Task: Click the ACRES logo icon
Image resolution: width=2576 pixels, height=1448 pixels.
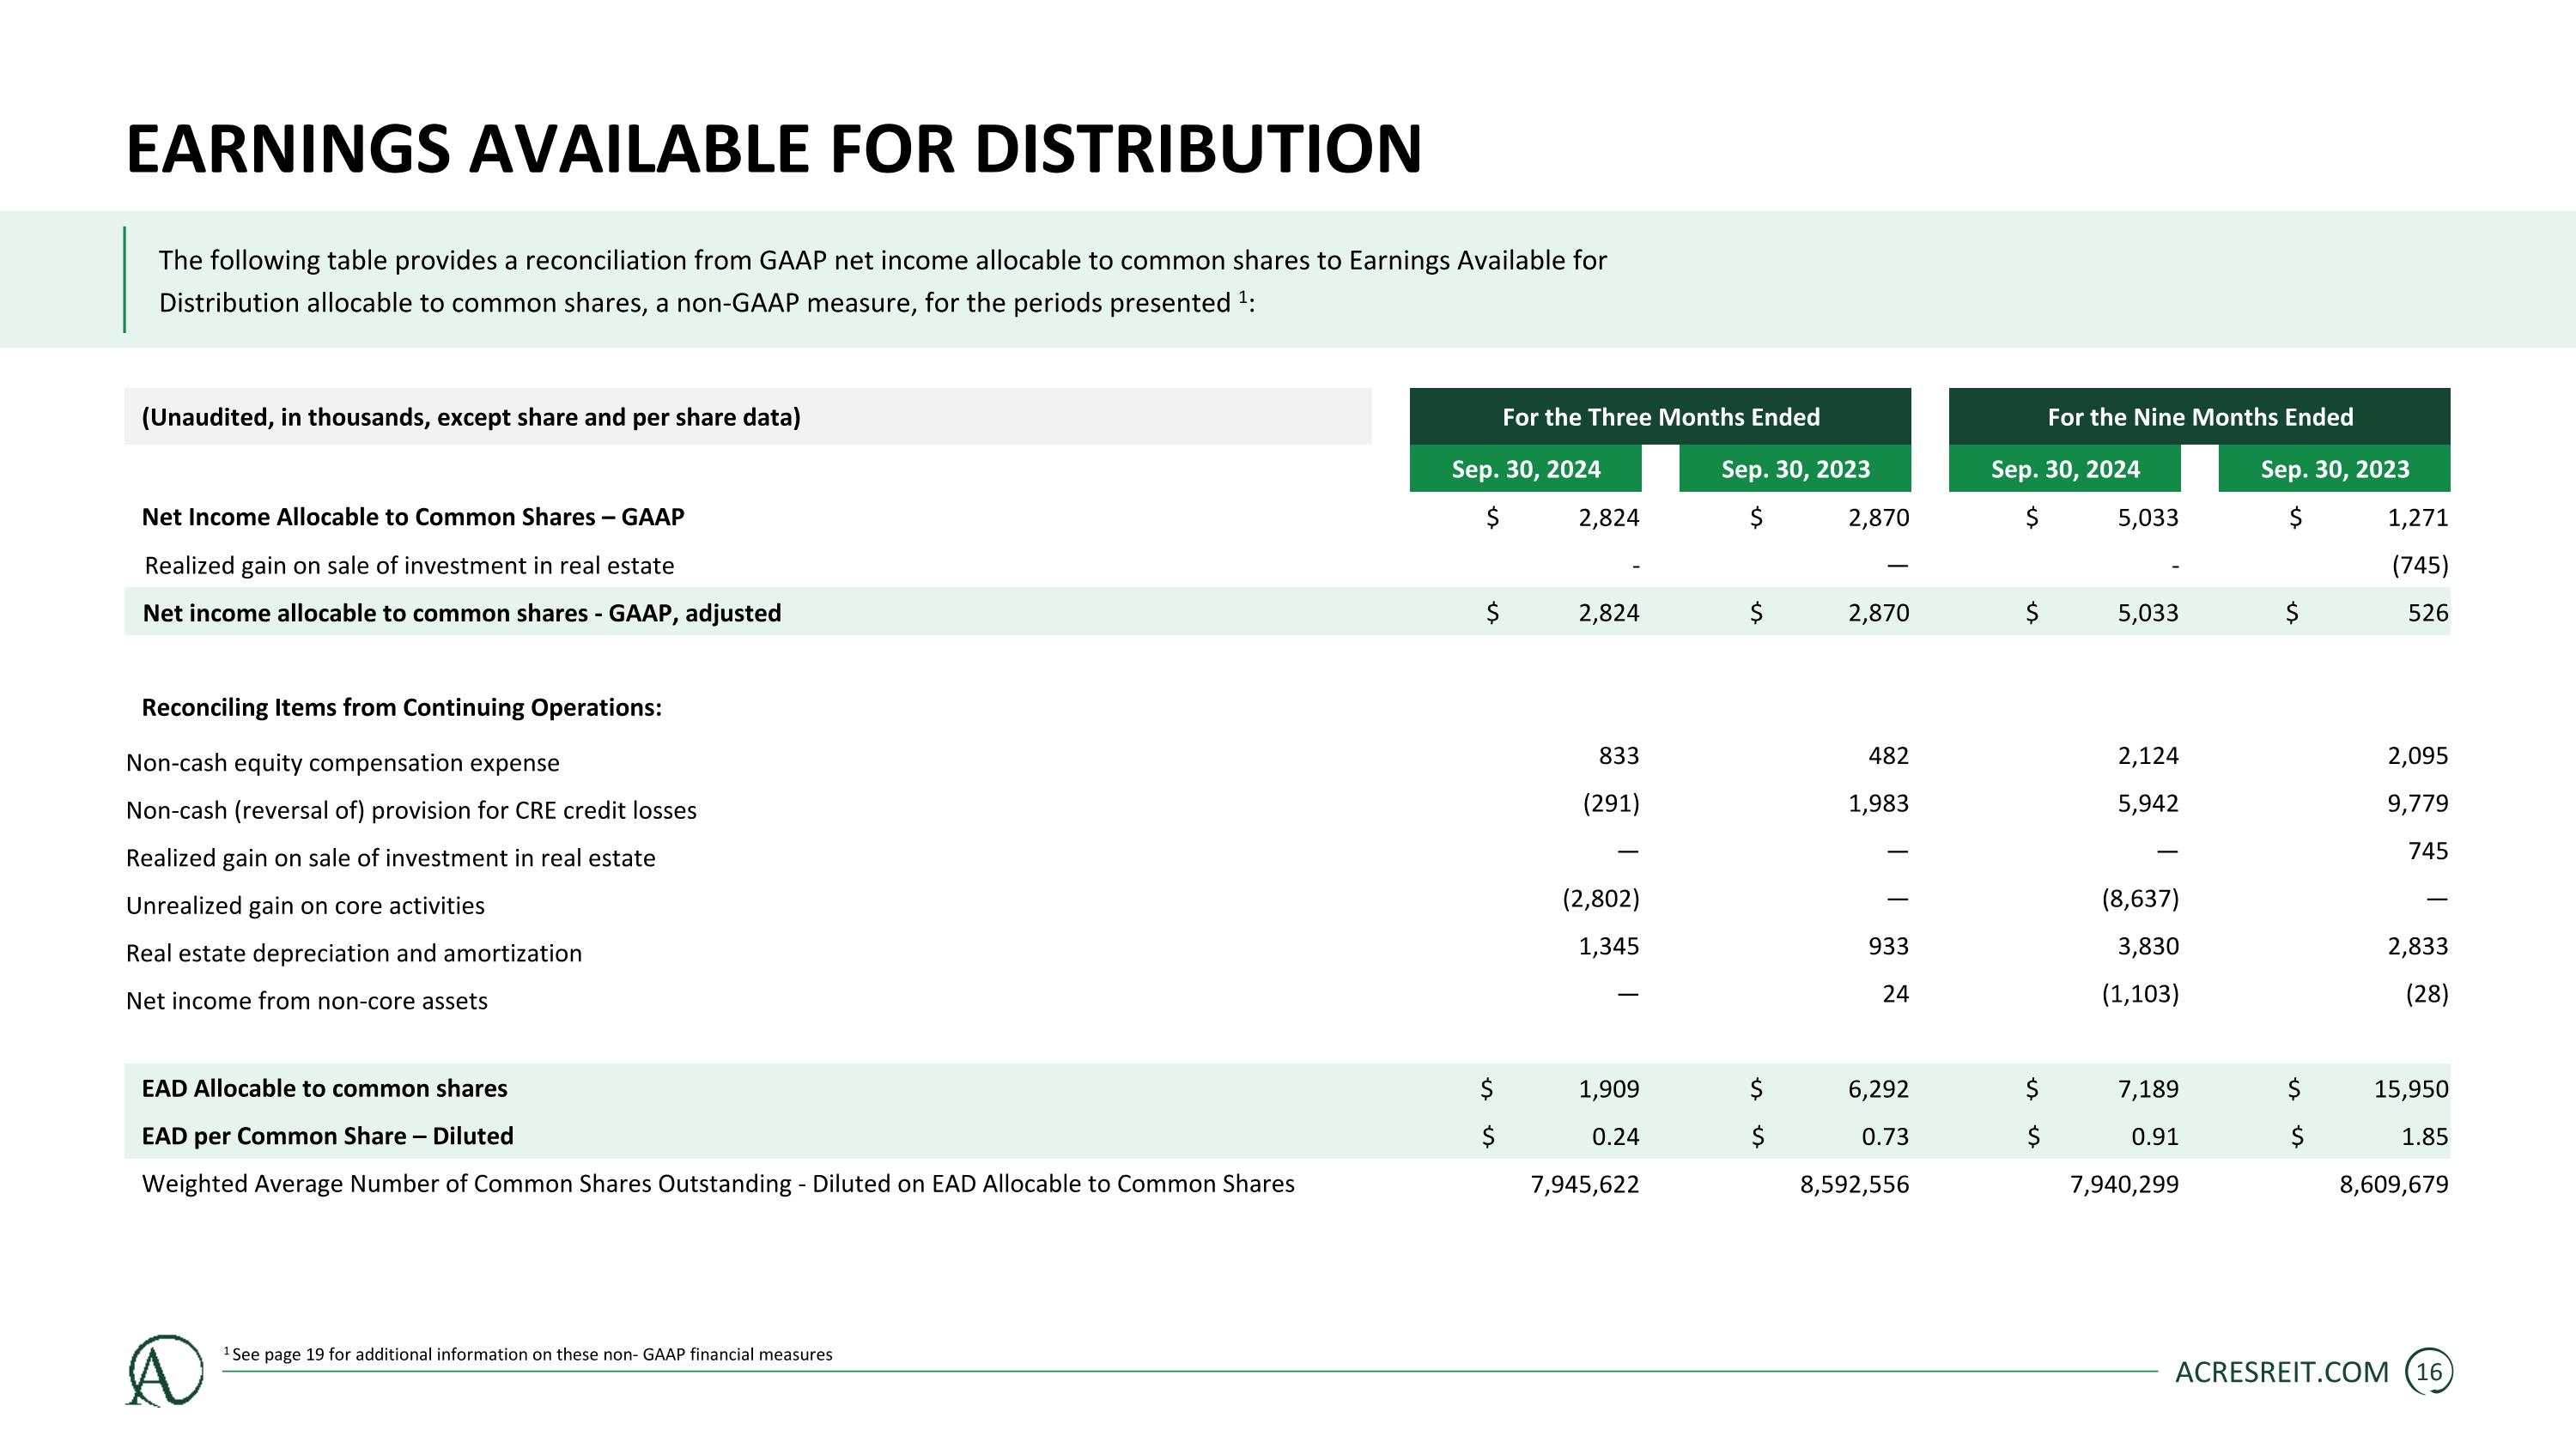Action: pos(164,1371)
